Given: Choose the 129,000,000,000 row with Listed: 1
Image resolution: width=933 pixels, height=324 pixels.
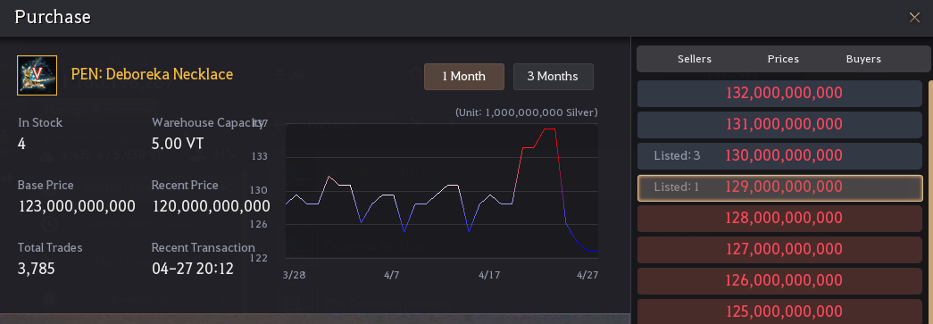Looking at the screenshot, I should pos(779,187).
